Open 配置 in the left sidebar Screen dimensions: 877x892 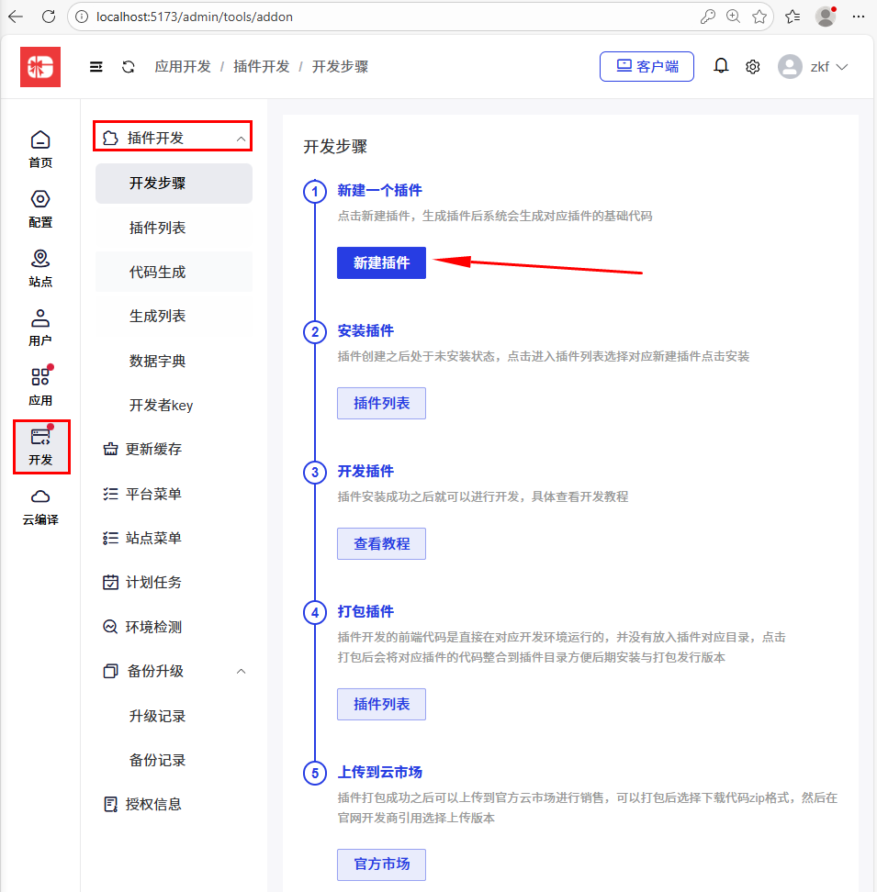pyautogui.click(x=40, y=208)
